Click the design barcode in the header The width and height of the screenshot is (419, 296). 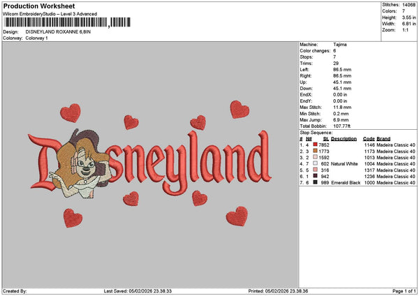click(67, 22)
